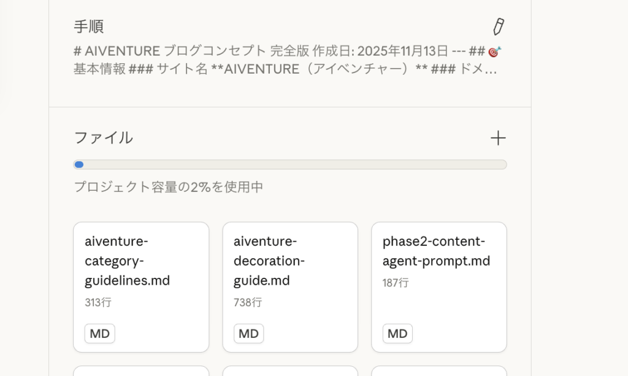Select the cut-off card below phase2-content-agent-prompt.md
The image size is (628, 376).
[x=439, y=370]
